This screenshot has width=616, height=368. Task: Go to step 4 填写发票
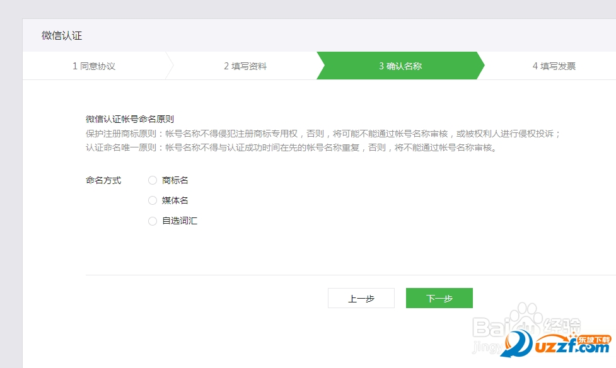point(555,66)
